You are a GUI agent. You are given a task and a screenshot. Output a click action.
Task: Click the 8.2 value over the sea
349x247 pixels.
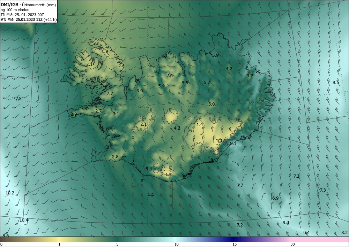tap(344, 233)
